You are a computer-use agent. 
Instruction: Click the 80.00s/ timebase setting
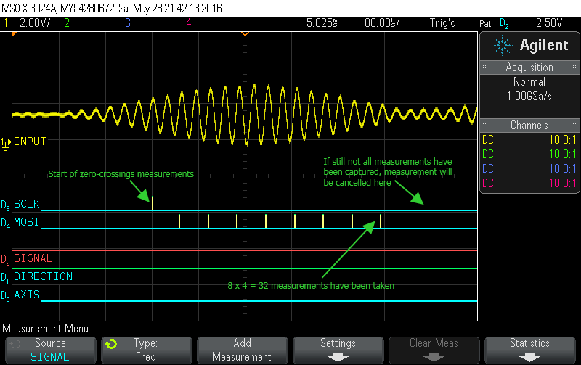click(381, 22)
